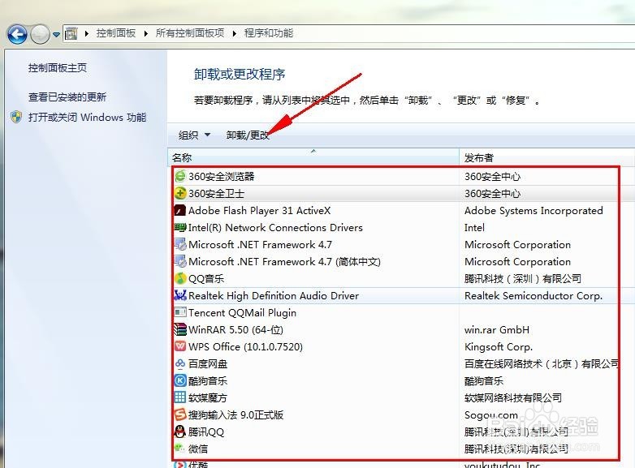The height and width of the screenshot is (468, 635).
Task: Click the 360安全卫士 program icon
Action: (x=180, y=193)
